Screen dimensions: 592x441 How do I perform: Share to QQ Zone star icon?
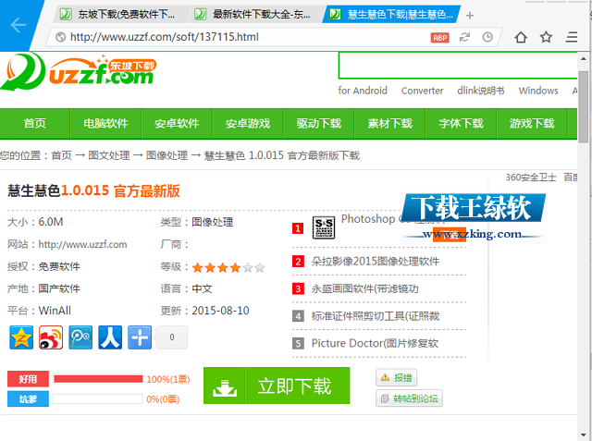tap(21, 337)
